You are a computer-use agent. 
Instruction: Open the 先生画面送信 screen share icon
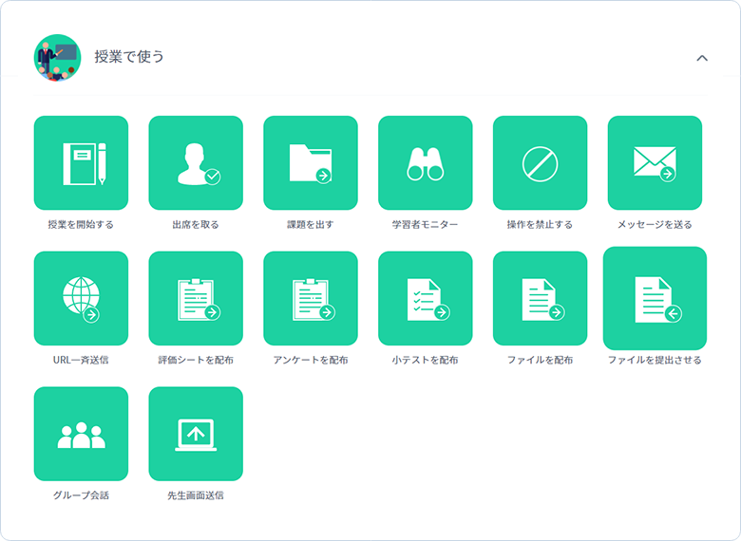tap(196, 434)
